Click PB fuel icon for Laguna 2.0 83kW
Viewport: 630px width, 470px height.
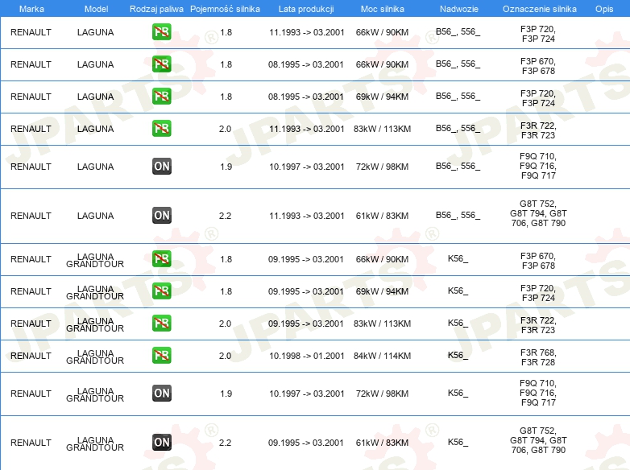coord(161,129)
